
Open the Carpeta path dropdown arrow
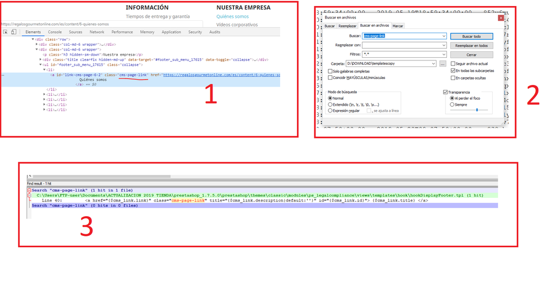click(x=433, y=64)
